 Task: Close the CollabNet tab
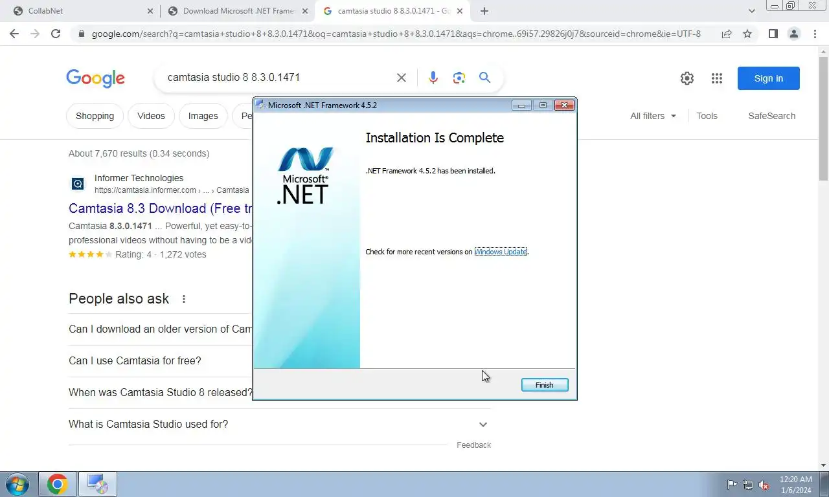coord(150,11)
